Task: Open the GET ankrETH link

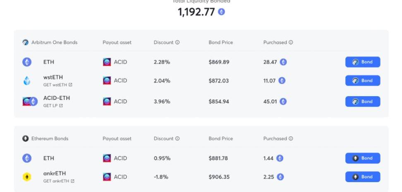Action: click(59, 181)
